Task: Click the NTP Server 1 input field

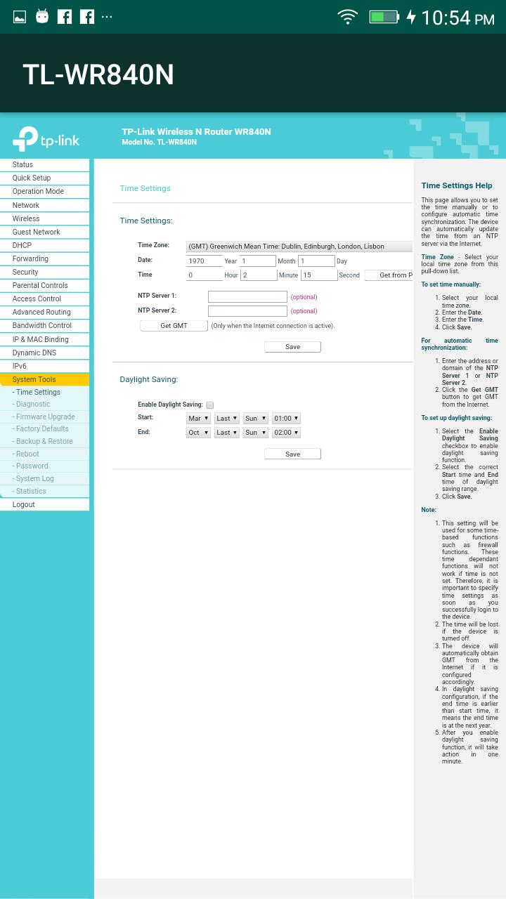Action: pos(247,297)
